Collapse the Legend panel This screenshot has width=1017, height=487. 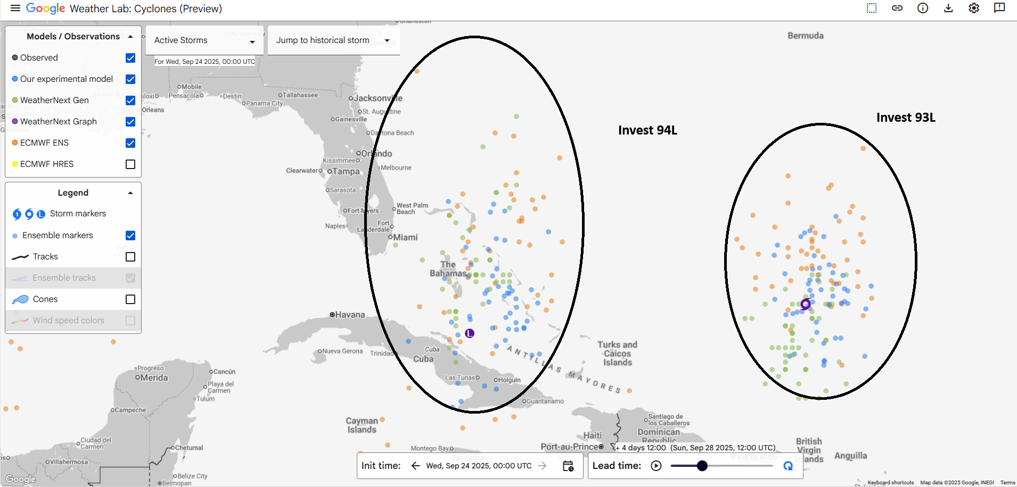[x=130, y=193]
